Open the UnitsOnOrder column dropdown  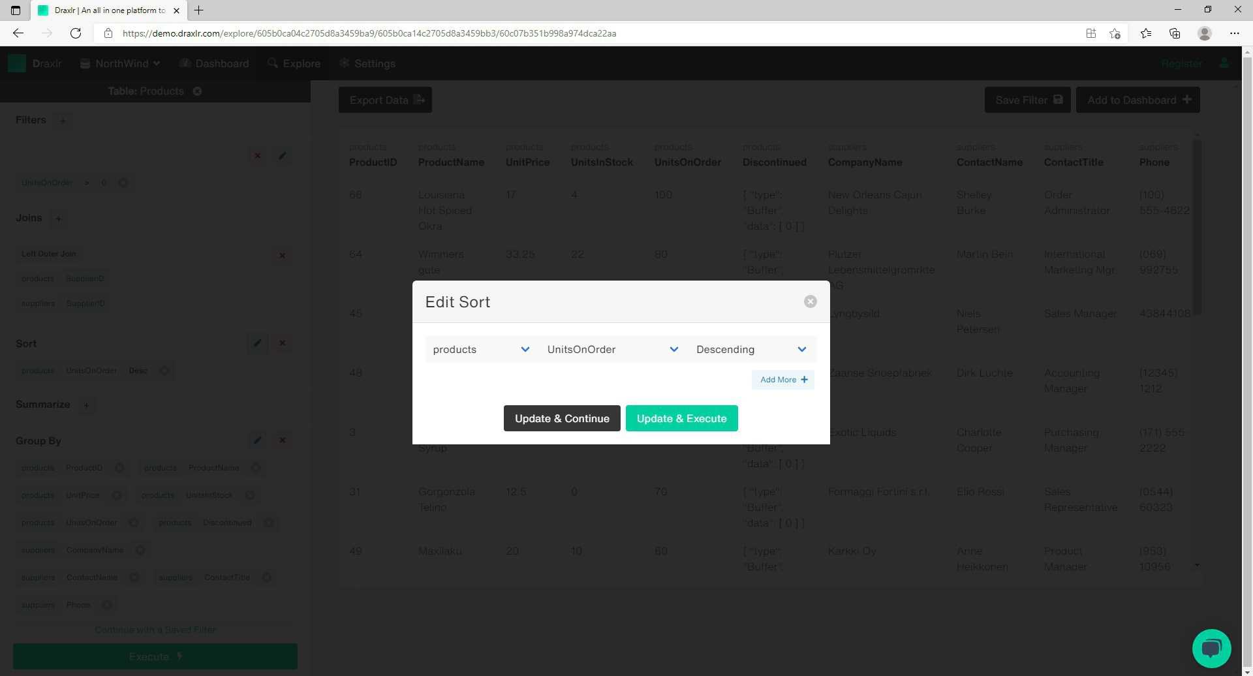612,349
